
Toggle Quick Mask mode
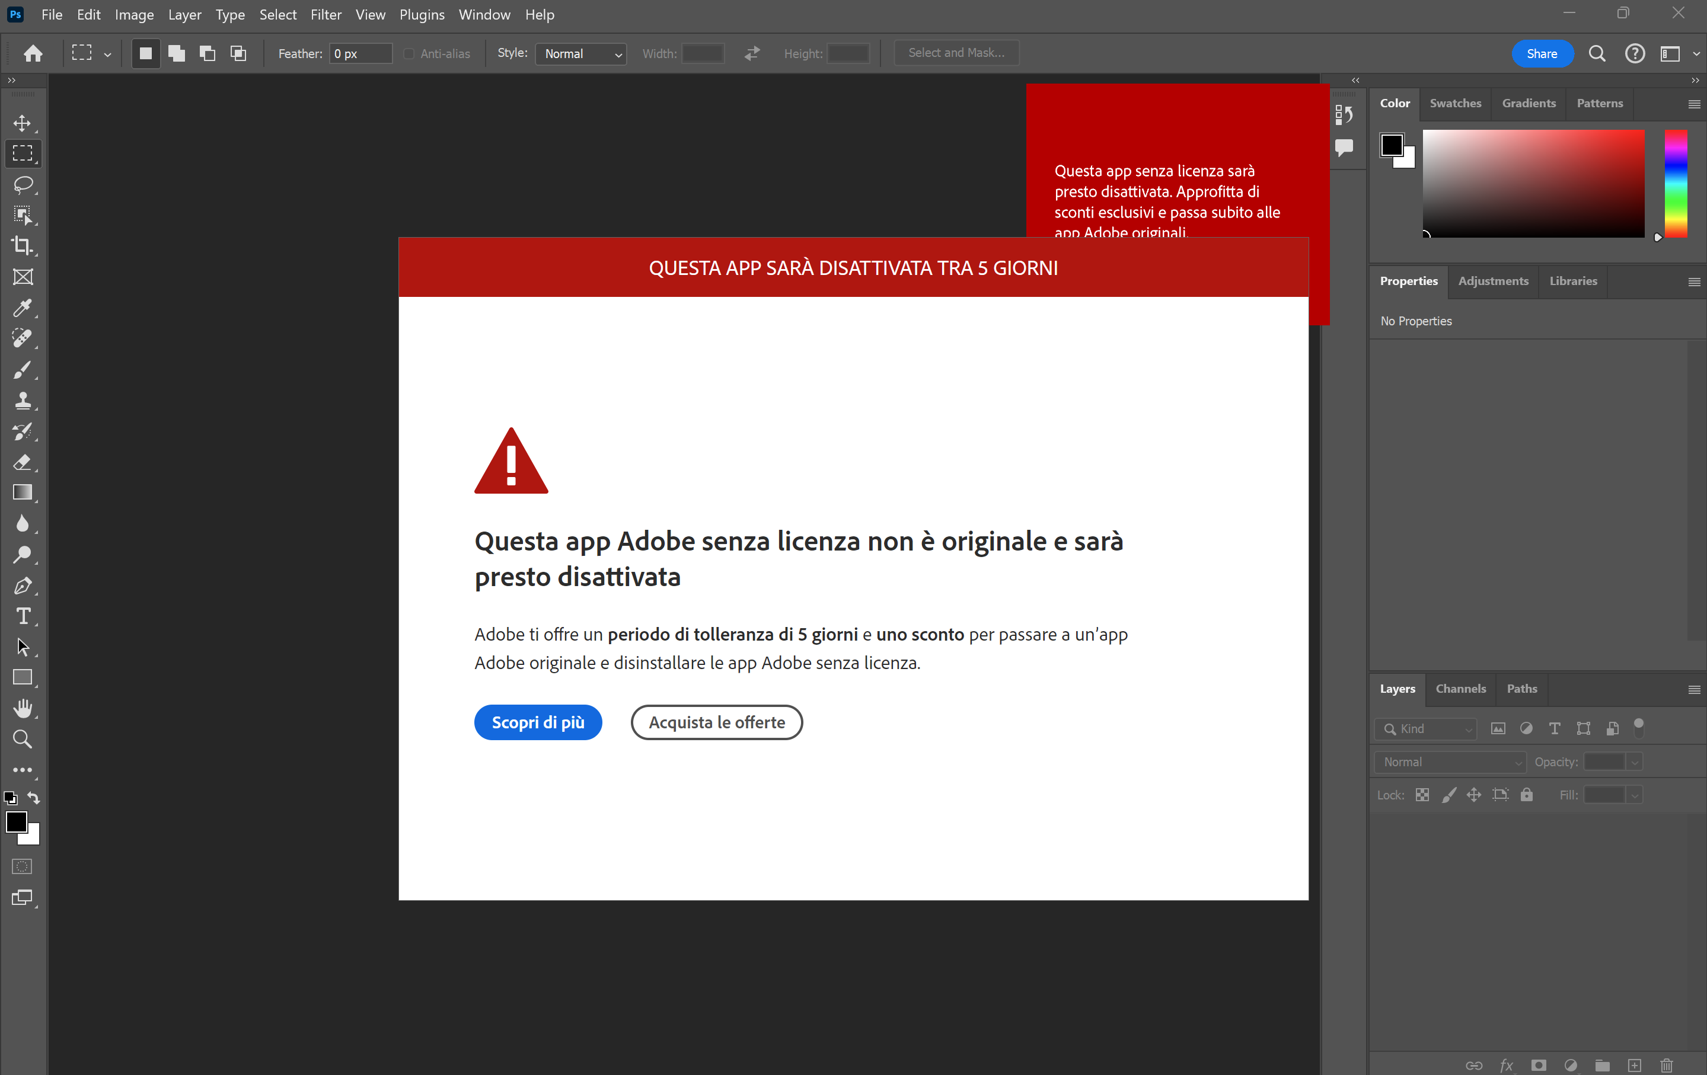pyautogui.click(x=23, y=866)
